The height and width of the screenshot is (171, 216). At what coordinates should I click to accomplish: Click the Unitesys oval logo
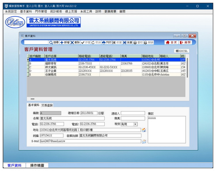coord(15,22)
